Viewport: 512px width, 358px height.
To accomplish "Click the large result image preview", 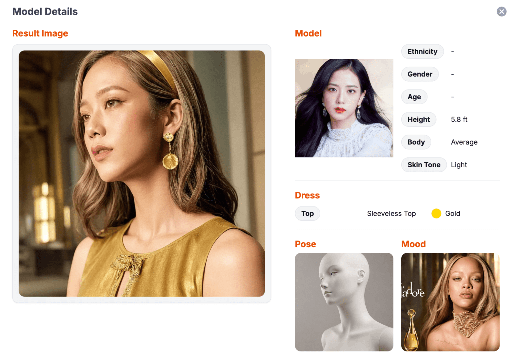I will [x=142, y=173].
